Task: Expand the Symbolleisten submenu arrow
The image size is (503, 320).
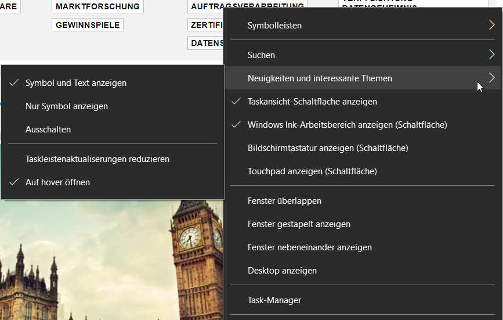Action: click(491, 26)
